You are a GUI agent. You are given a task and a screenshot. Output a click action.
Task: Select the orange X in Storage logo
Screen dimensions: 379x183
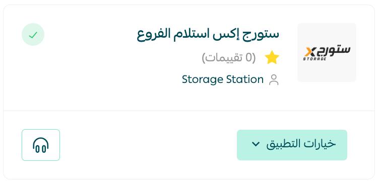click(x=310, y=52)
